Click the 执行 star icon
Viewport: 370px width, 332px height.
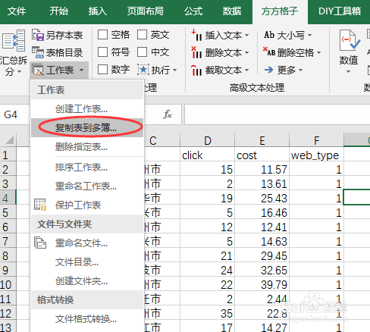pos(143,70)
